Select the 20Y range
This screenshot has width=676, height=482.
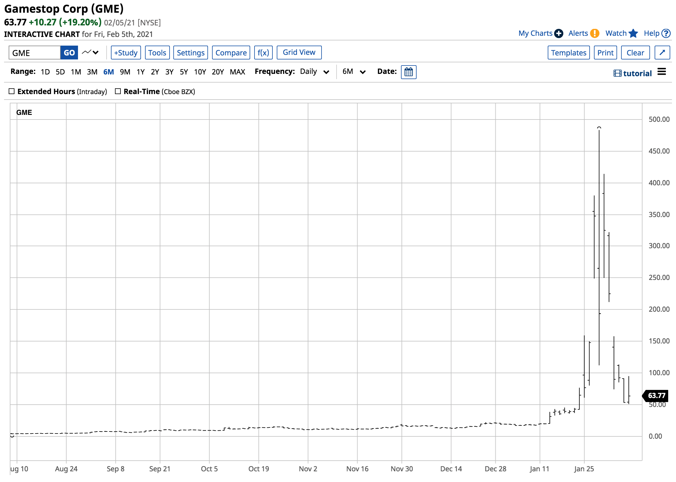(218, 72)
